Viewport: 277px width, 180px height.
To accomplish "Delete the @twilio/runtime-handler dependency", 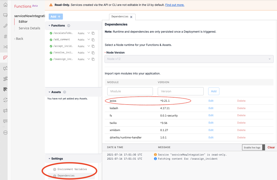I will (241, 138).
